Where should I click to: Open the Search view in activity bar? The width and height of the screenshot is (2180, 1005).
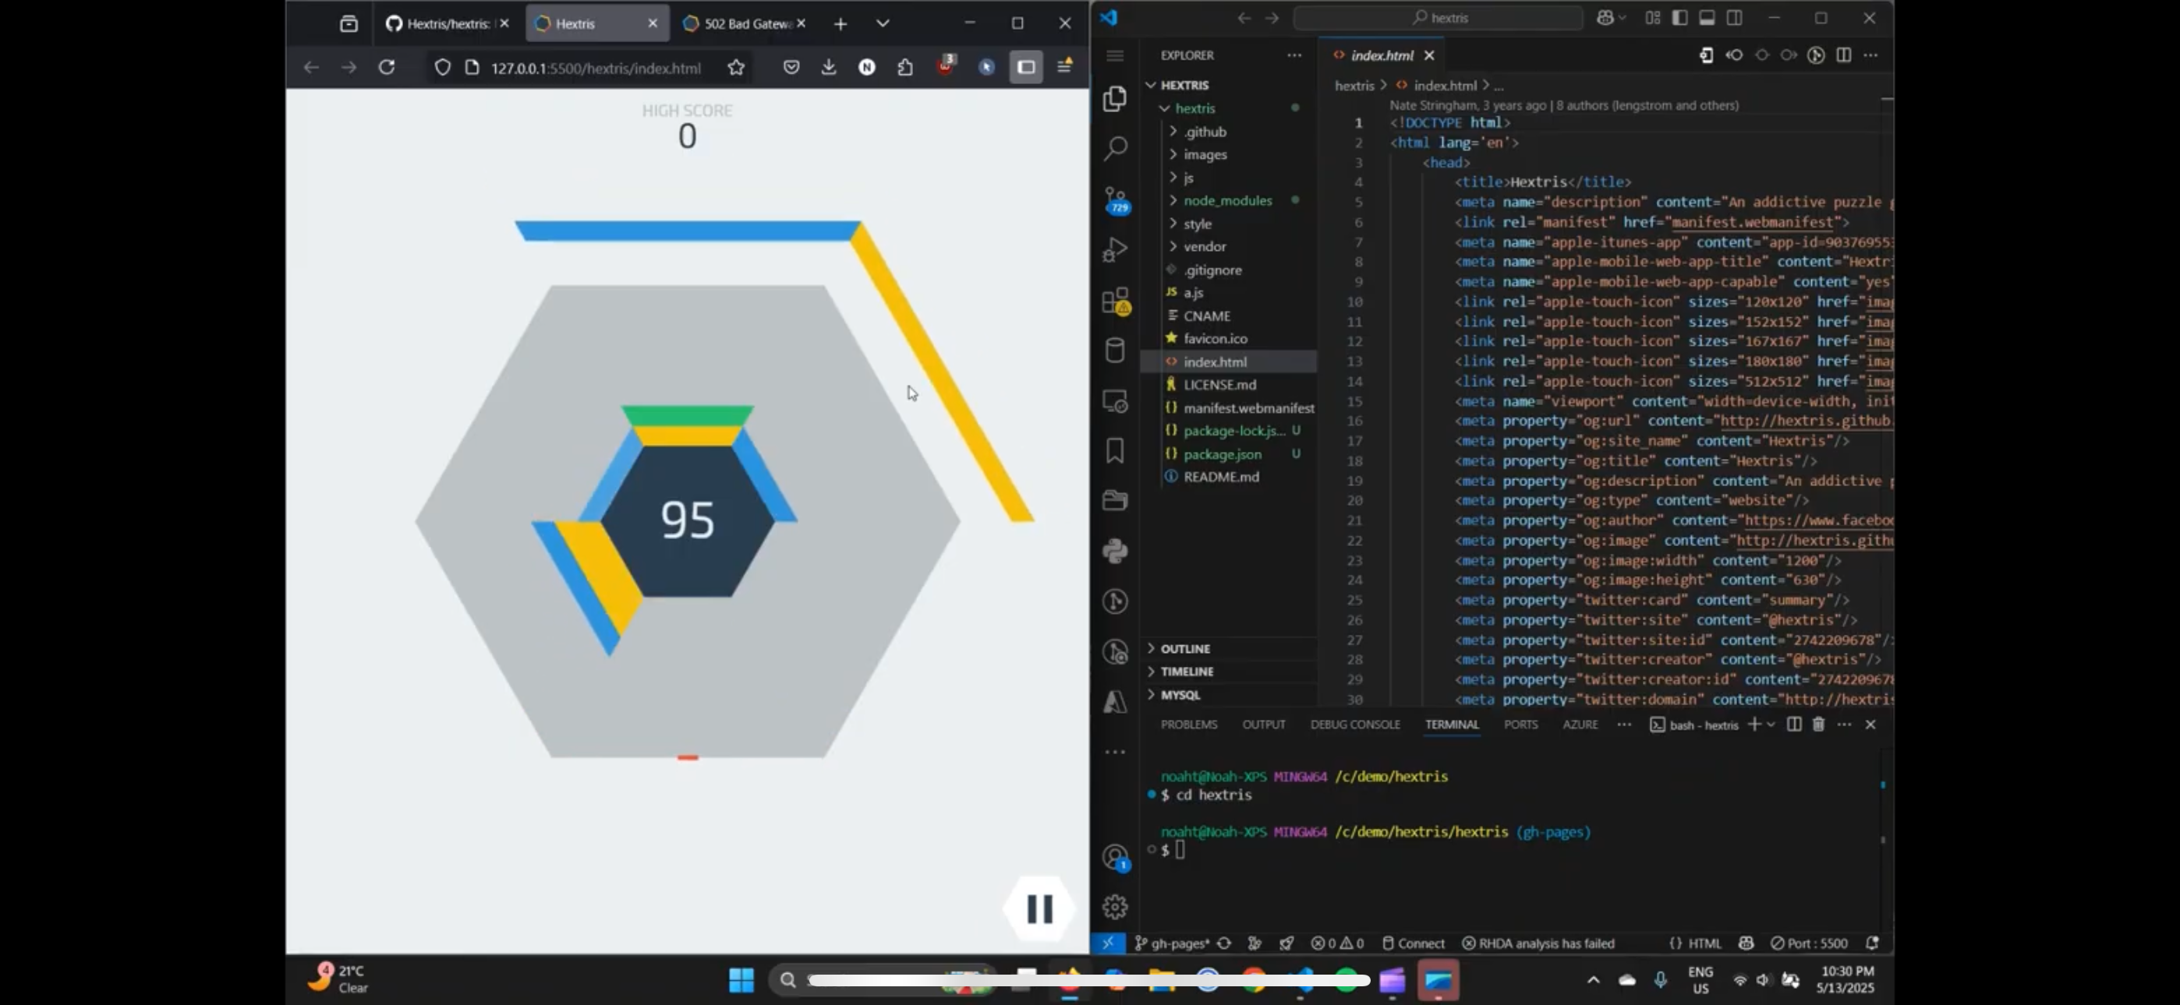pyautogui.click(x=1116, y=149)
